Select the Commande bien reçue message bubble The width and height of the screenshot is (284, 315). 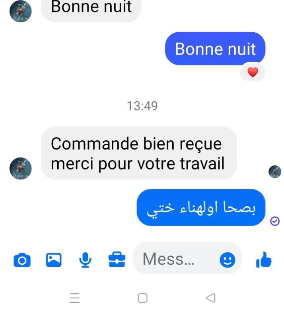click(139, 153)
